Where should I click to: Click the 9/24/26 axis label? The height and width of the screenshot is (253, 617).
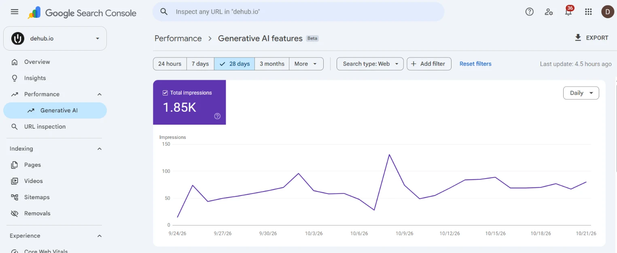177,234
